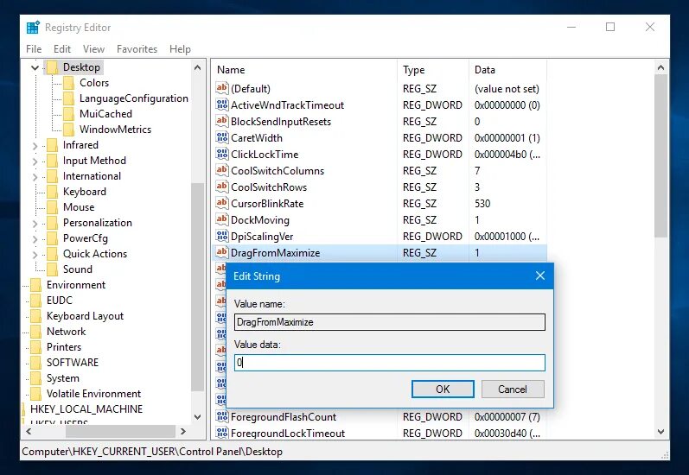Click the string icon beside (Default)
689x475 pixels.
(222, 88)
